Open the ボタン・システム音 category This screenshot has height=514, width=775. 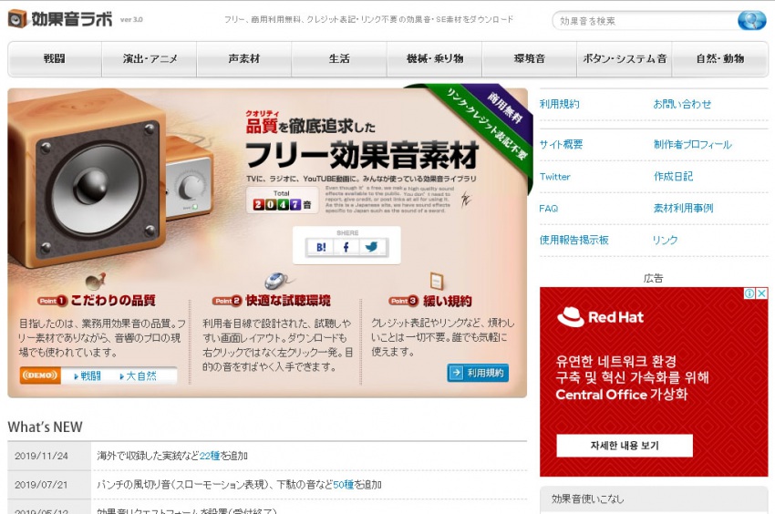625,59
